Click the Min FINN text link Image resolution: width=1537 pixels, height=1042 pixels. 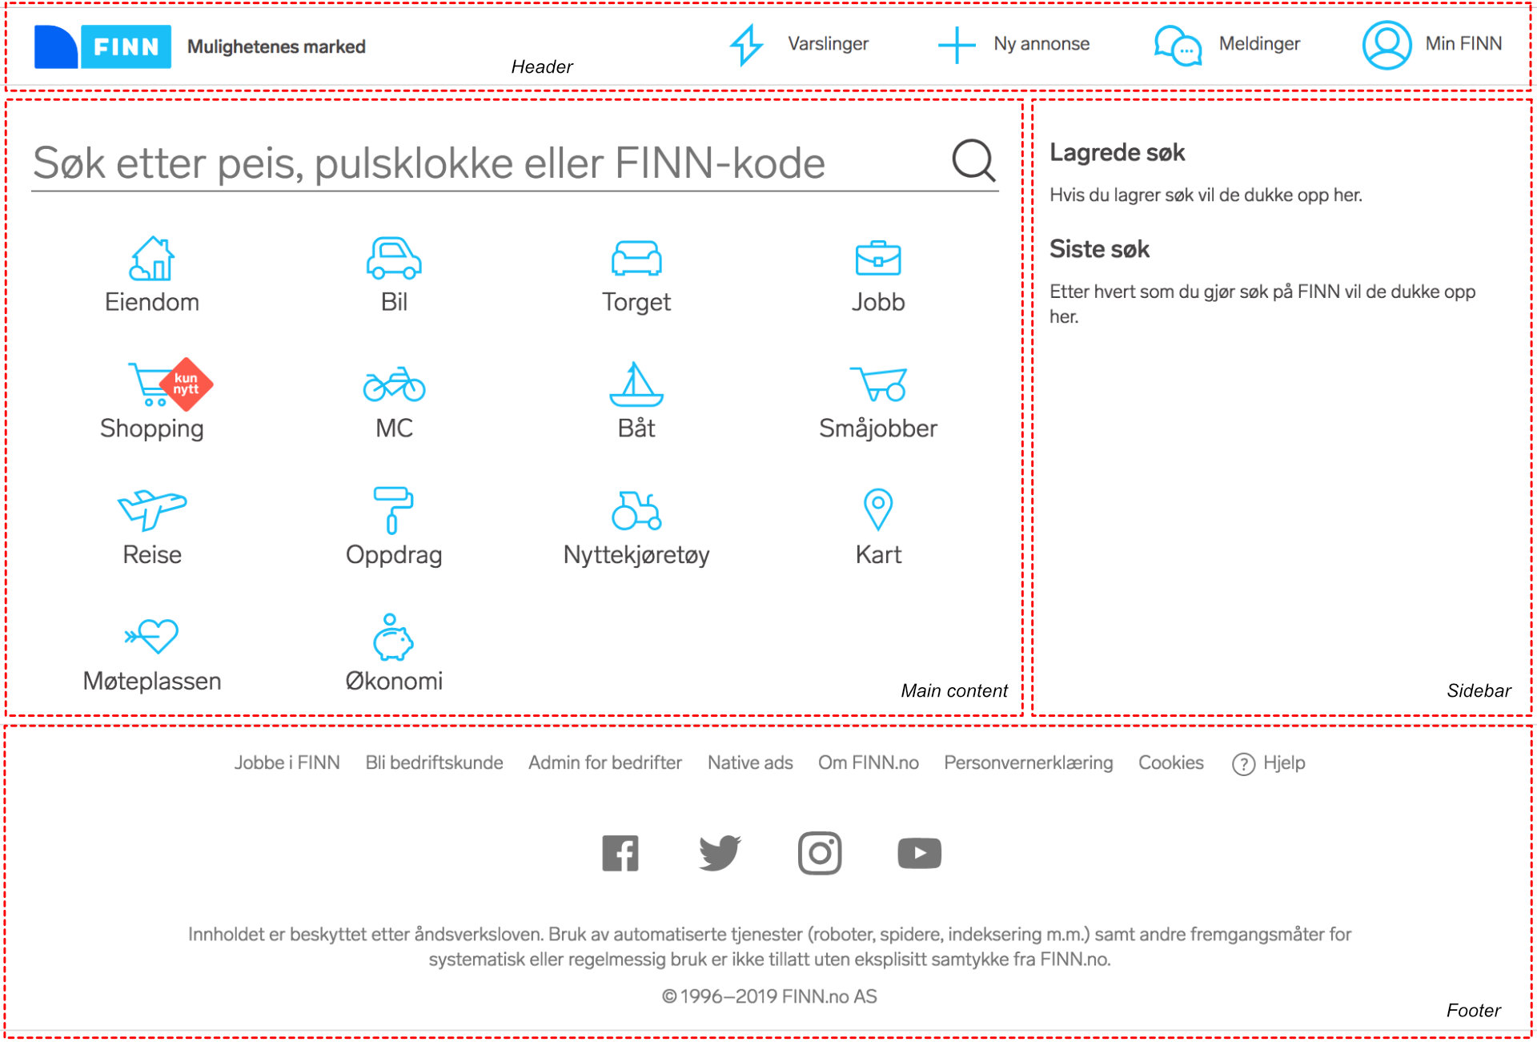pos(1463,44)
